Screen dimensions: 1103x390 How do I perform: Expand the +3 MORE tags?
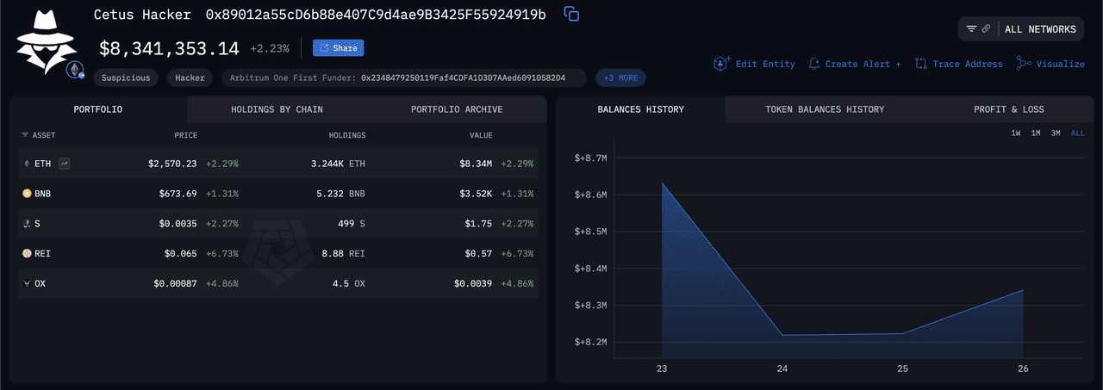pos(620,77)
